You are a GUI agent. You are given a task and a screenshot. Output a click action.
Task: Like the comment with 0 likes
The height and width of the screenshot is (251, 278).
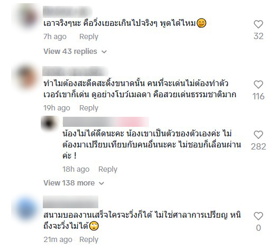[258, 216]
